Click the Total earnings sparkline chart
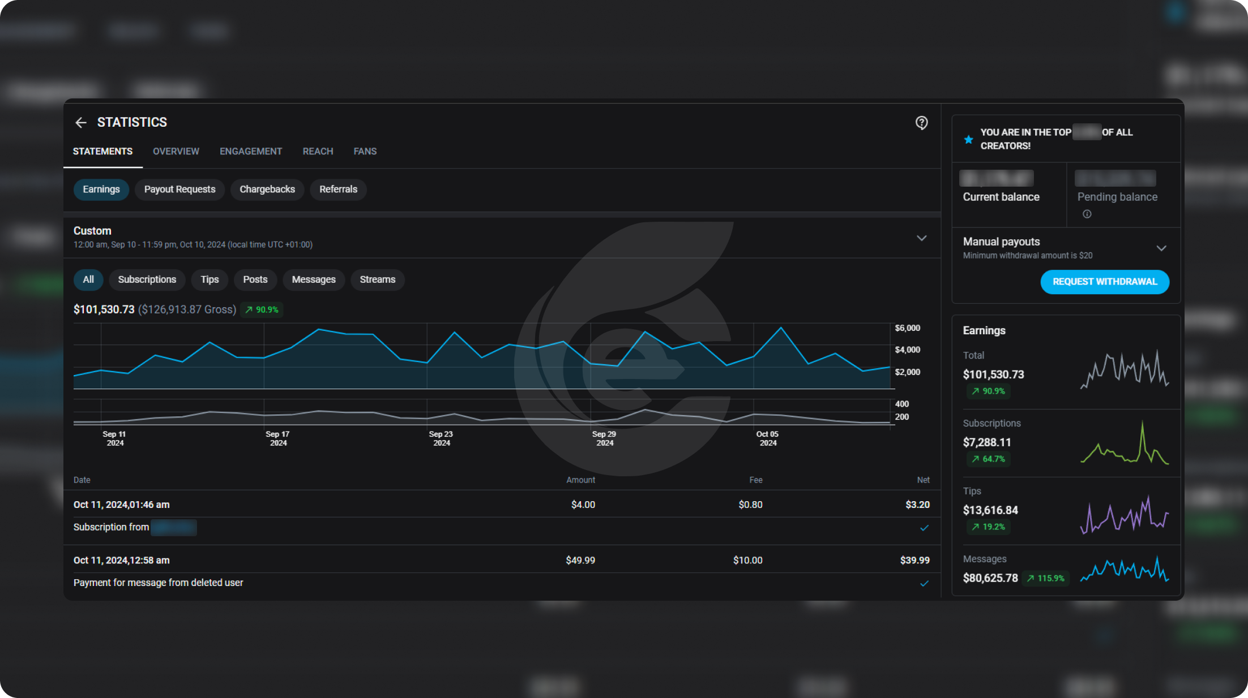 (1124, 370)
